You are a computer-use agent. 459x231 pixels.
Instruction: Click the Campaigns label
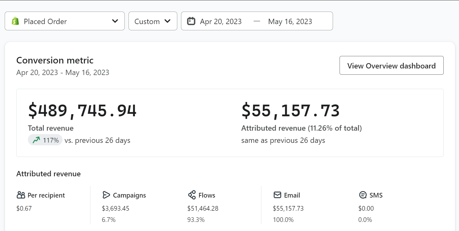point(129,195)
